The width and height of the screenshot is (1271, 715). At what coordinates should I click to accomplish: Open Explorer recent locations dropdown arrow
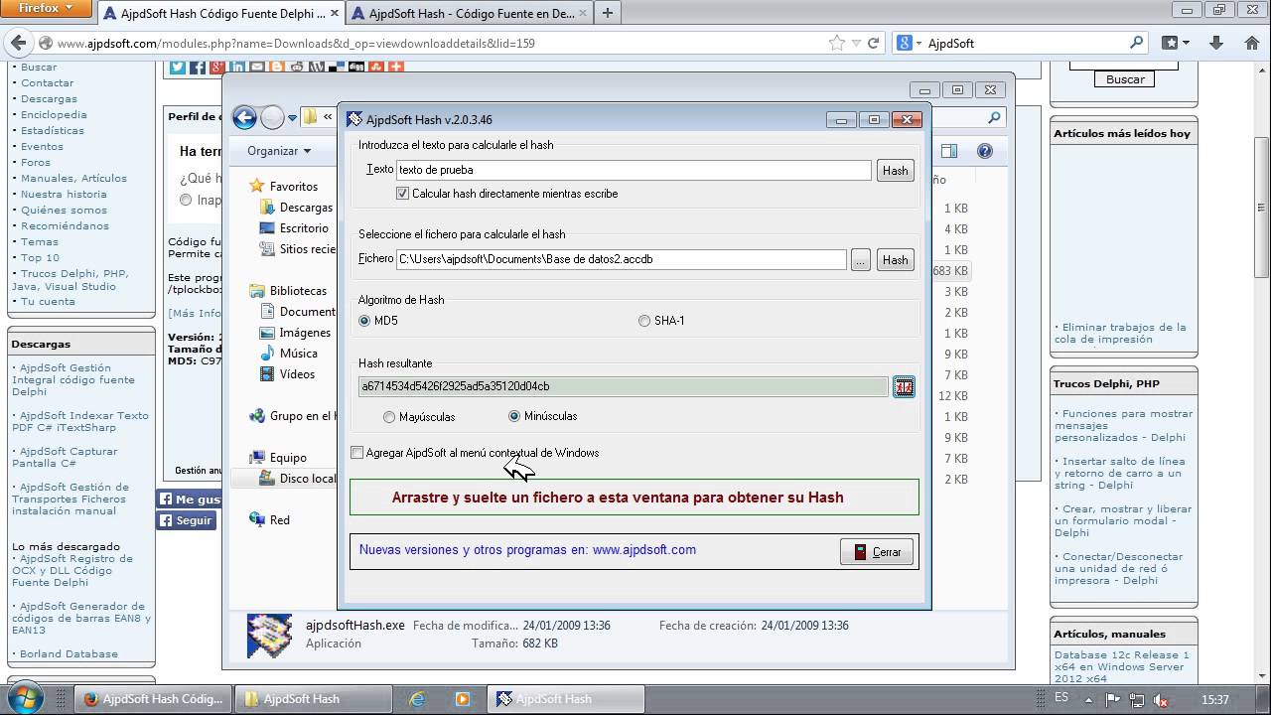[292, 118]
